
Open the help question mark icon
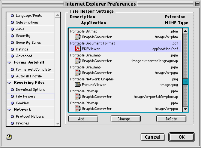pyautogui.click(x=9, y=137)
